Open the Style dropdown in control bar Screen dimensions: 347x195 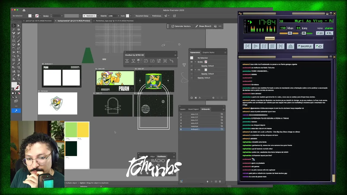click(130, 16)
